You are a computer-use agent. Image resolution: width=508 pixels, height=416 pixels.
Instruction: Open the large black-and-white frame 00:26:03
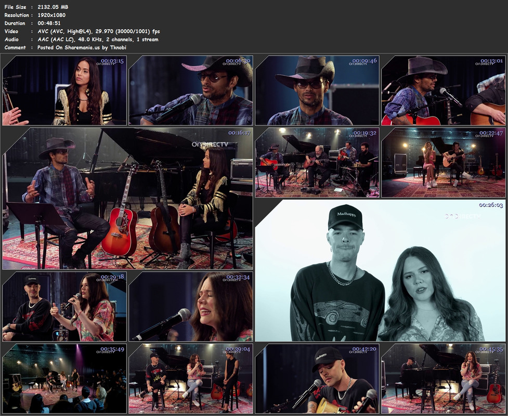tap(381, 270)
